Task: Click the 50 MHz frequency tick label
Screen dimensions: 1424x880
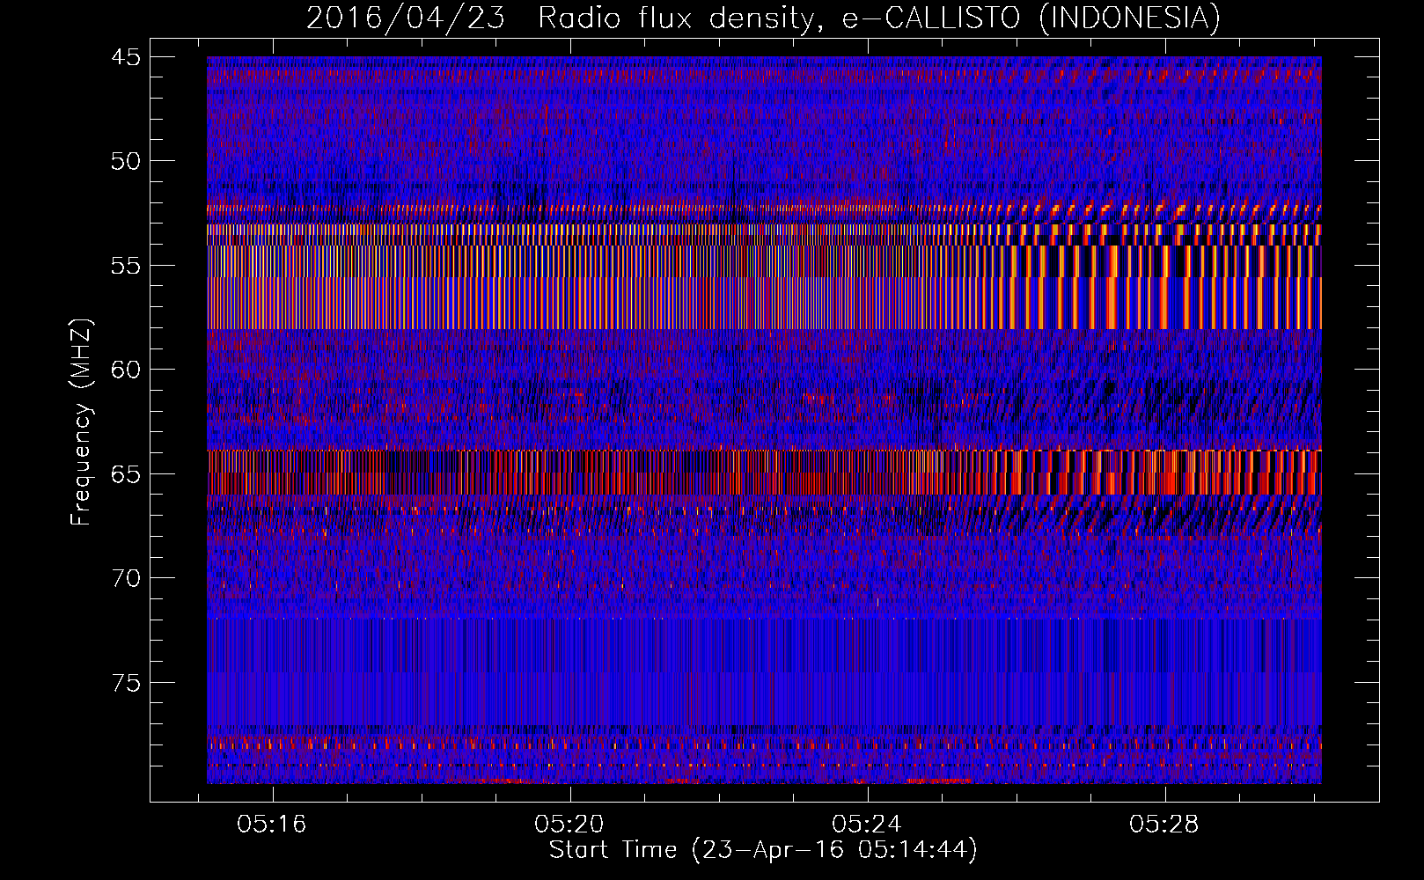Action: [x=126, y=161]
